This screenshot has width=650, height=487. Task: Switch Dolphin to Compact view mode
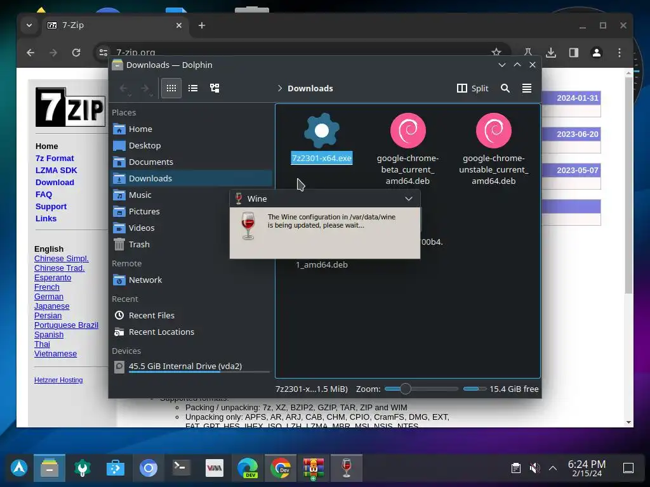pos(193,88)
